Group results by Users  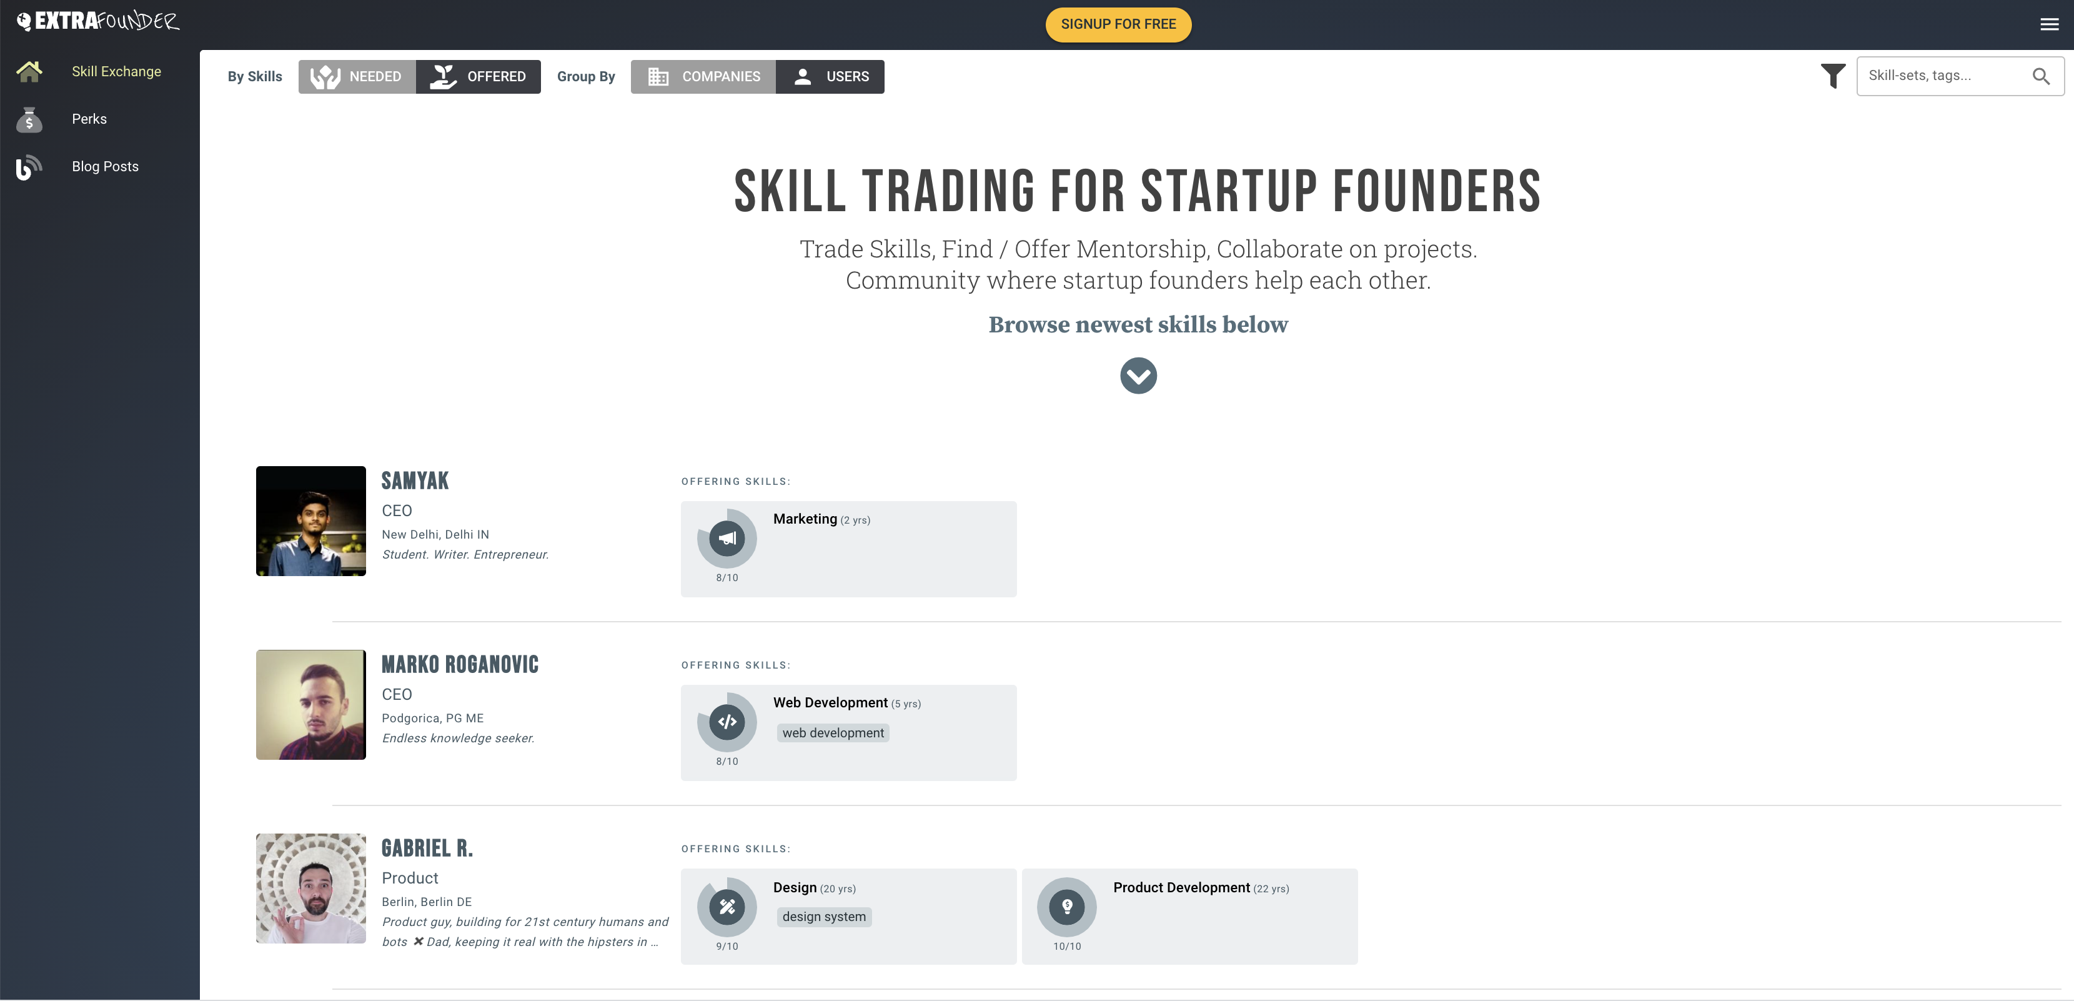pos(830,76)
